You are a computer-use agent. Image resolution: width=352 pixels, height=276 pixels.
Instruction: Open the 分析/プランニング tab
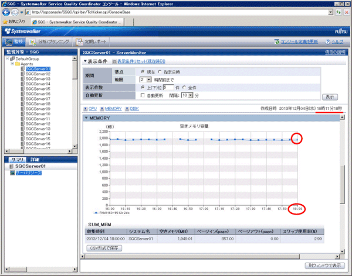pyautogui.click(x=49, y=42)
